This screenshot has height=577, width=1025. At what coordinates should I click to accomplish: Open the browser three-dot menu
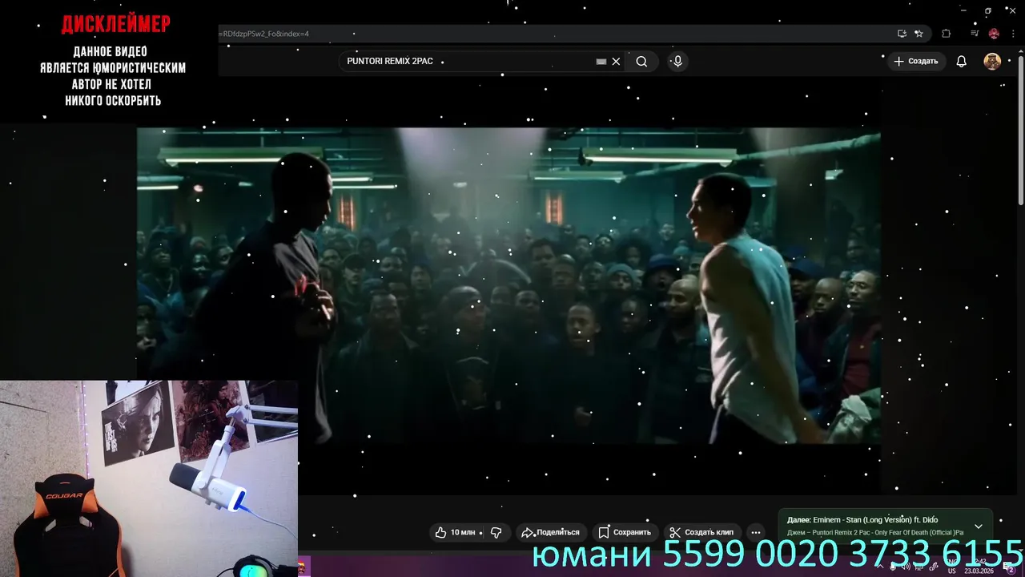pyautogui.click(x=1014, y=34)
